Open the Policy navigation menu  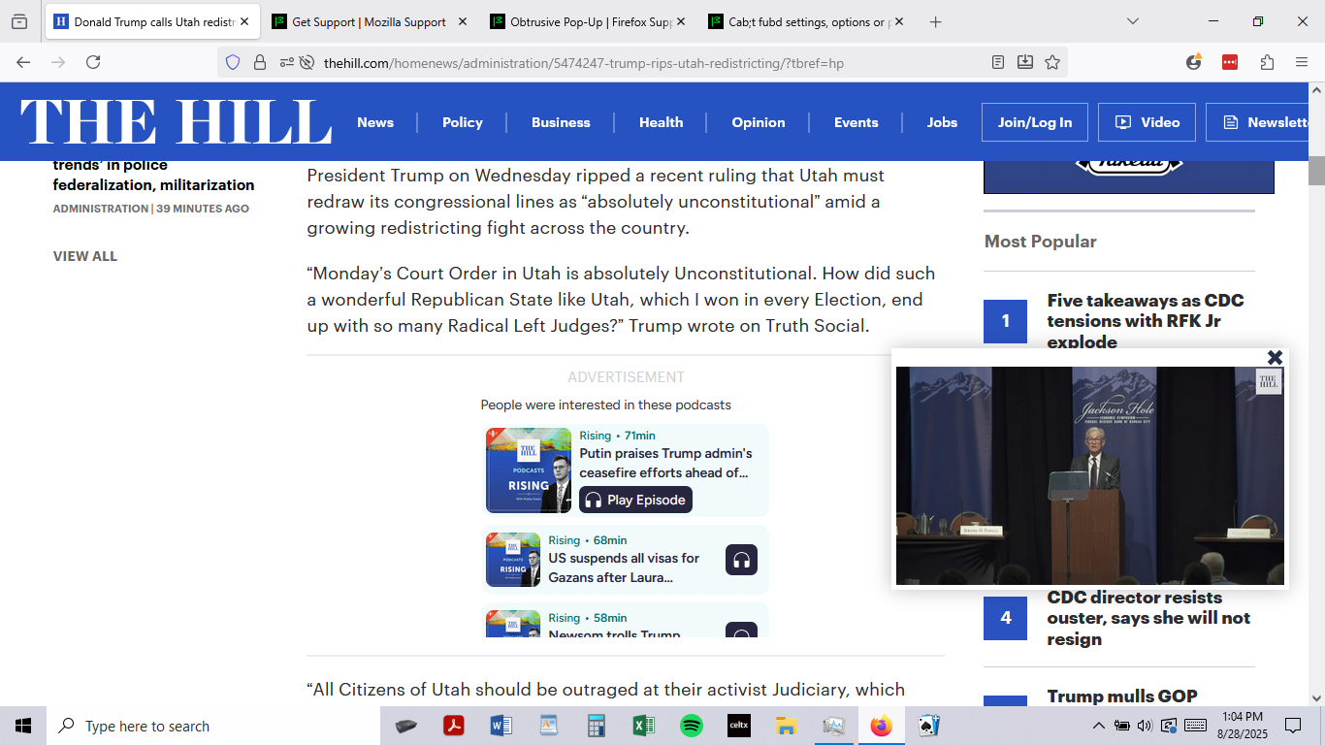tap(463, 122)
